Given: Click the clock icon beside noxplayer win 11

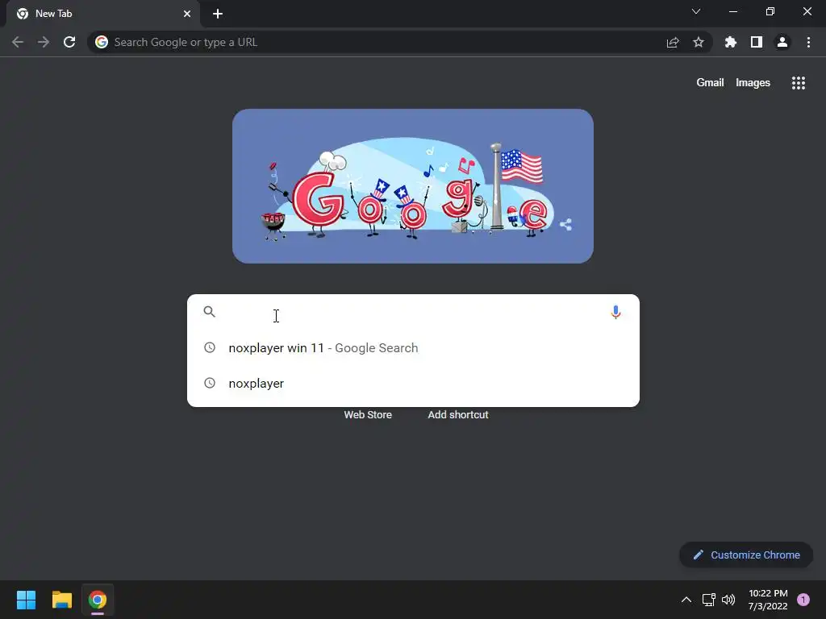Looking at the screenshot, I should pyautogui.click(x=210, y=347).
